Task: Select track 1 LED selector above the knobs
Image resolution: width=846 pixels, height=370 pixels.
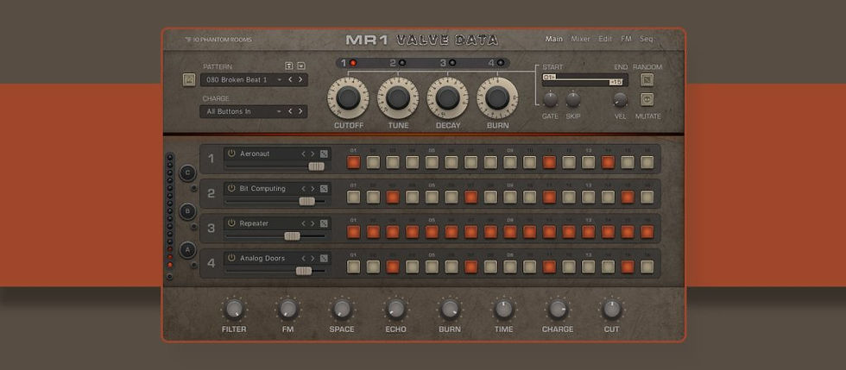Action: click(x=353, y=63)
